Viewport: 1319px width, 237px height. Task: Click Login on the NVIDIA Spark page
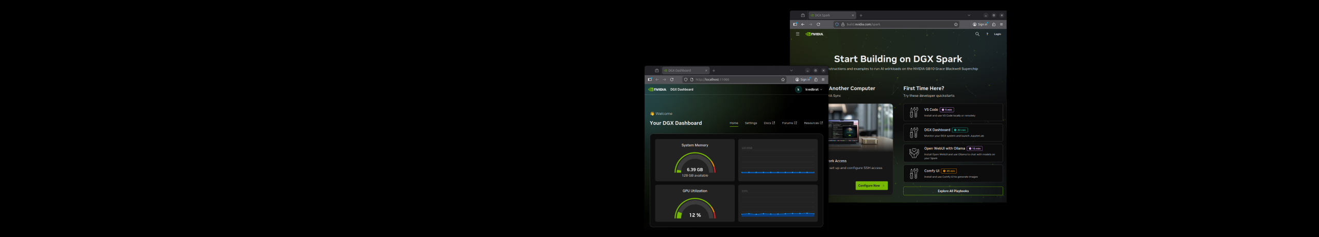click(x=997, y=34)
